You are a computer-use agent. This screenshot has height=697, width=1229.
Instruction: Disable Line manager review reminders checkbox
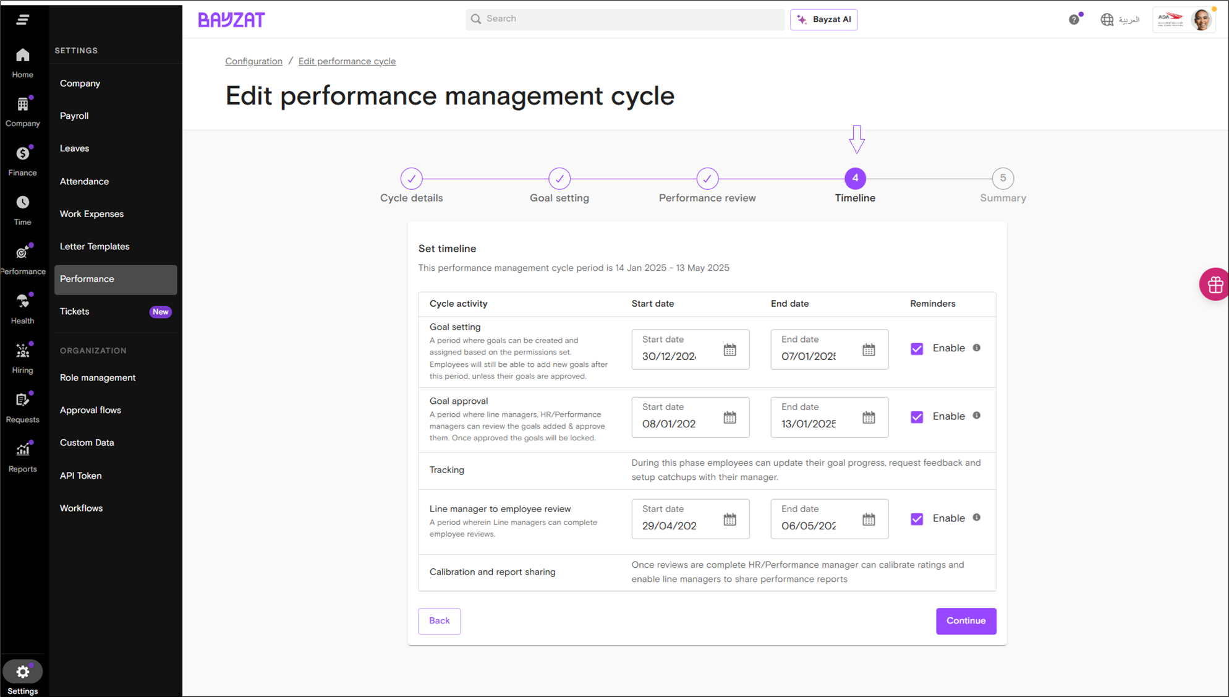tap(917, 519)
